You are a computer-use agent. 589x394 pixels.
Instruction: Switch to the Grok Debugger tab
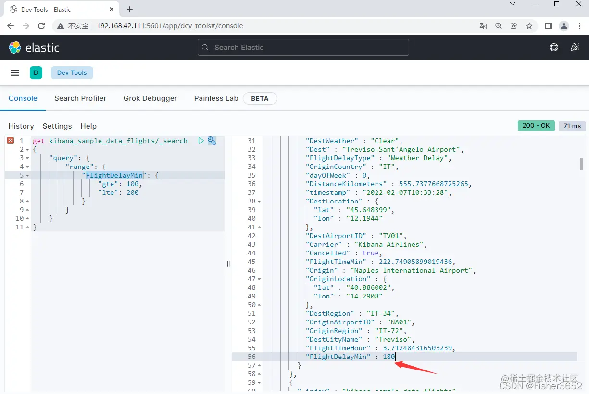150,98
